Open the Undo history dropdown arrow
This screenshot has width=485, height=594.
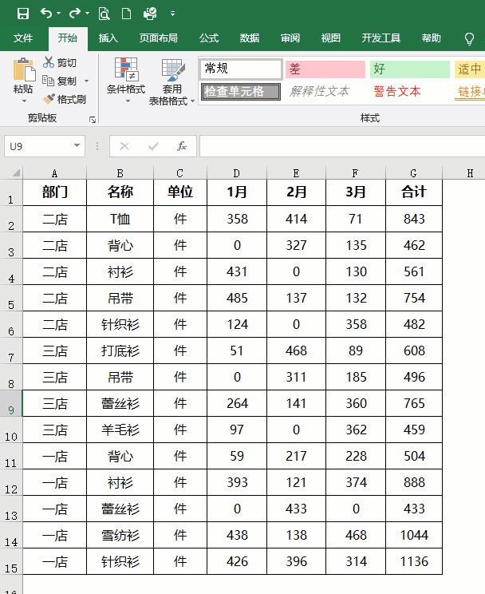point(59,14)
